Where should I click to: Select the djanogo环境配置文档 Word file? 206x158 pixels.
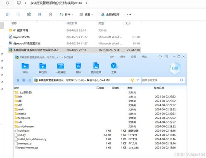pyautogui.click(x=24, y=44)
